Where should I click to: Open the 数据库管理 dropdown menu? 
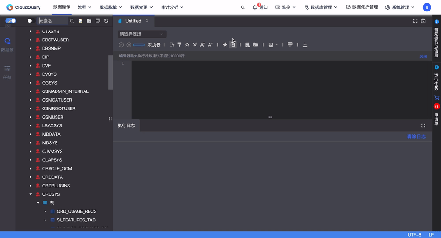(321, 7)
